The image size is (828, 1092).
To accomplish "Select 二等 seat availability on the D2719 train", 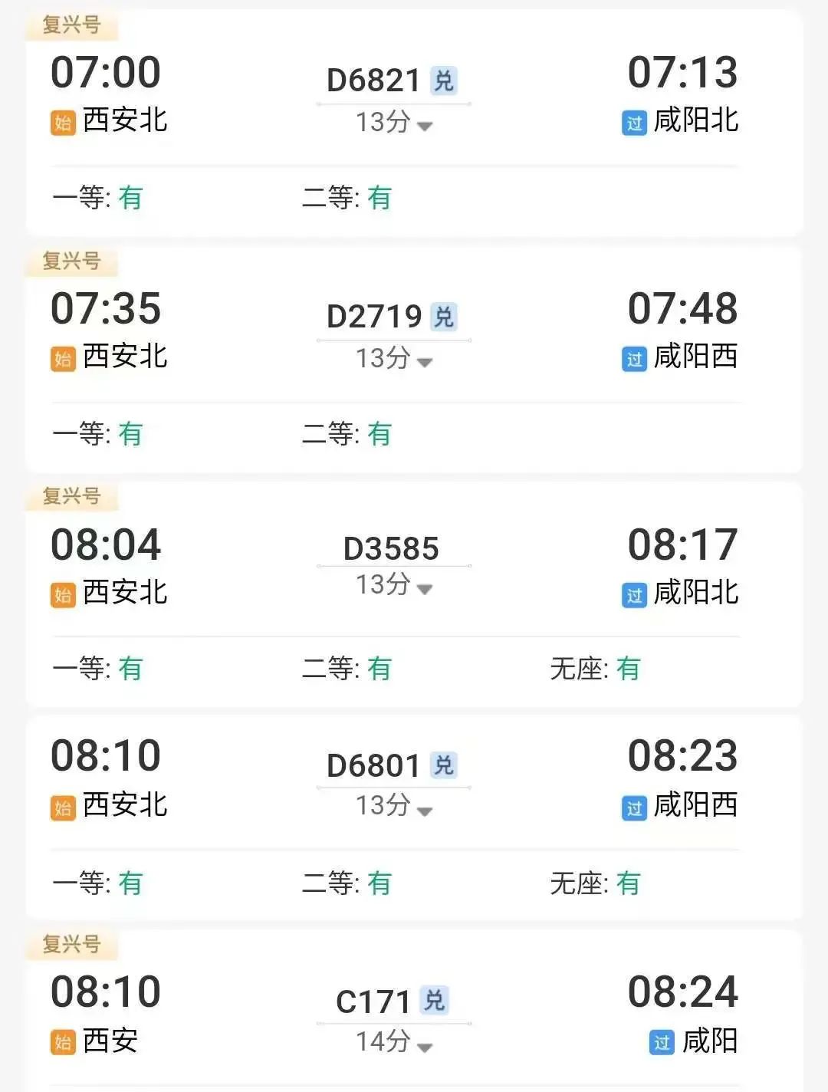I will point(347,434).
